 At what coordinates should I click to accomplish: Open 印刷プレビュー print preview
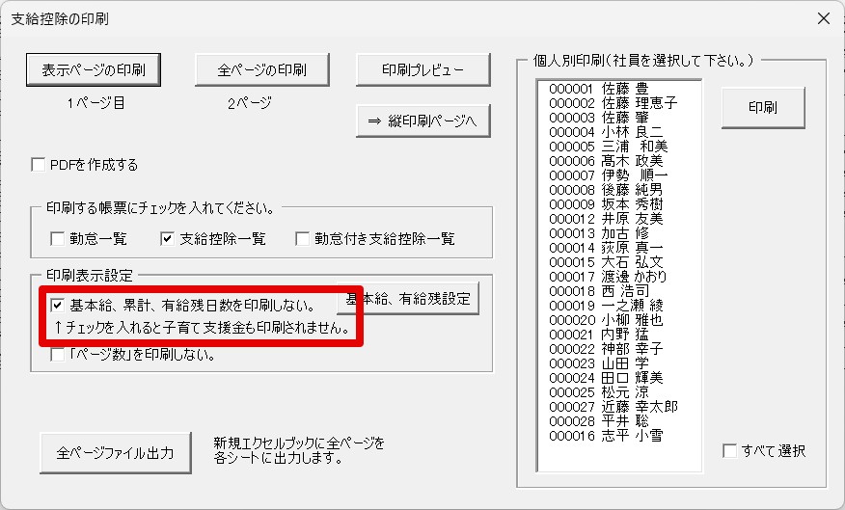coord(423,70)
